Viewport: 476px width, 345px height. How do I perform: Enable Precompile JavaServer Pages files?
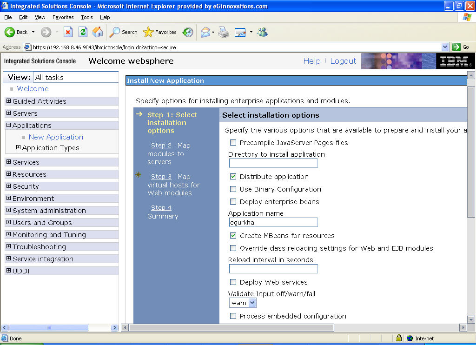(x=233, y=142)
